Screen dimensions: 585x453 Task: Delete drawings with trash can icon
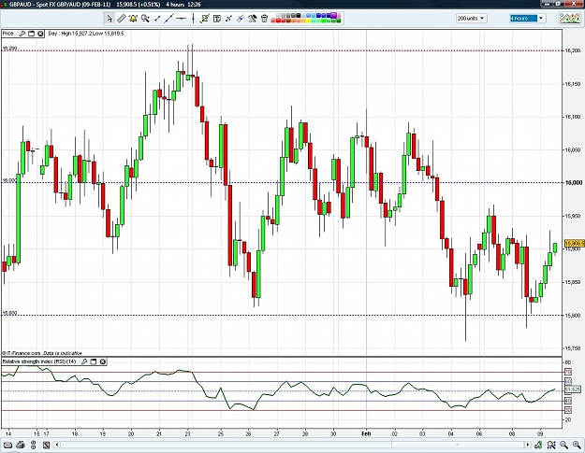264,19
